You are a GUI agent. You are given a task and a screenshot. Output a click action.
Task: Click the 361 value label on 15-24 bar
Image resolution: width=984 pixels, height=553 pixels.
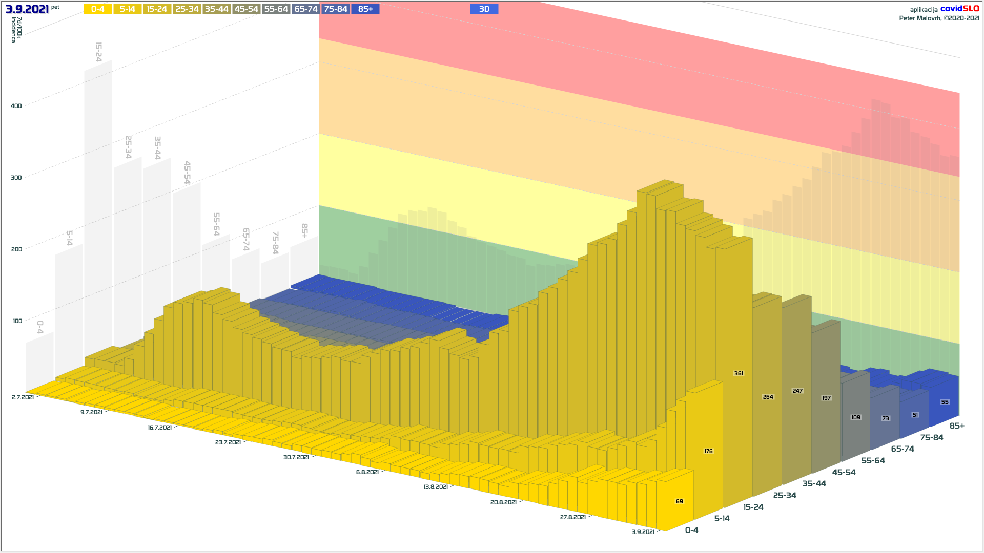pos(739,373)
